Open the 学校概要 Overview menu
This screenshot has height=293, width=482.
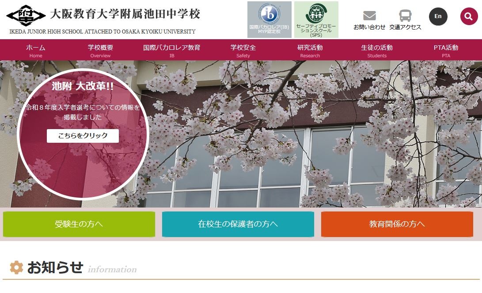(100, 51)
